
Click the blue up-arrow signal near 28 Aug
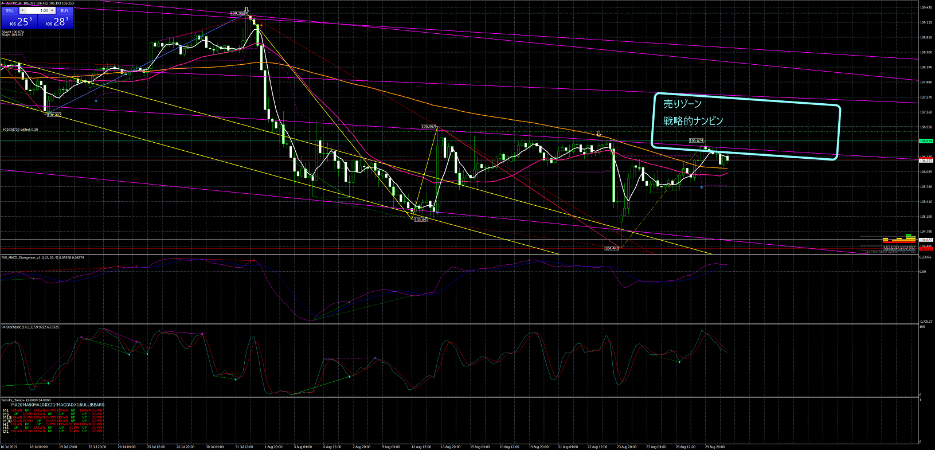pos(702,187)
